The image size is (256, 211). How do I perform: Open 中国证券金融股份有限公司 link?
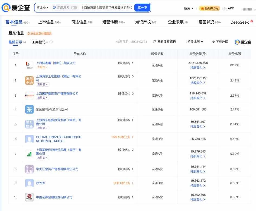point(54,197)
